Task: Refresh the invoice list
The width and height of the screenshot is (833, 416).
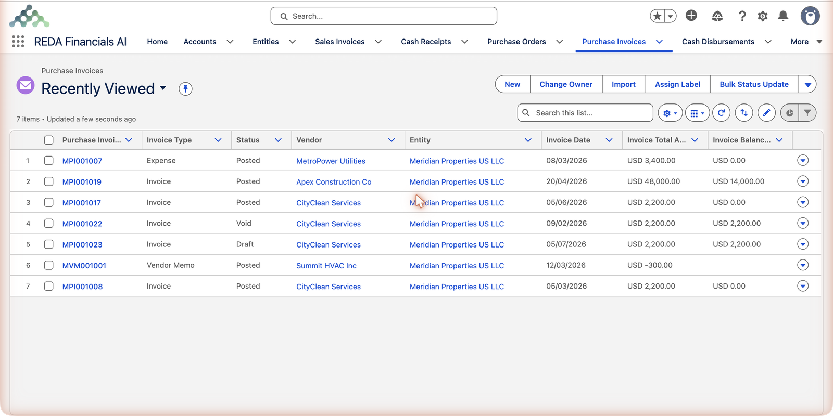Action: pyautogui.click(x=721, y=113)
